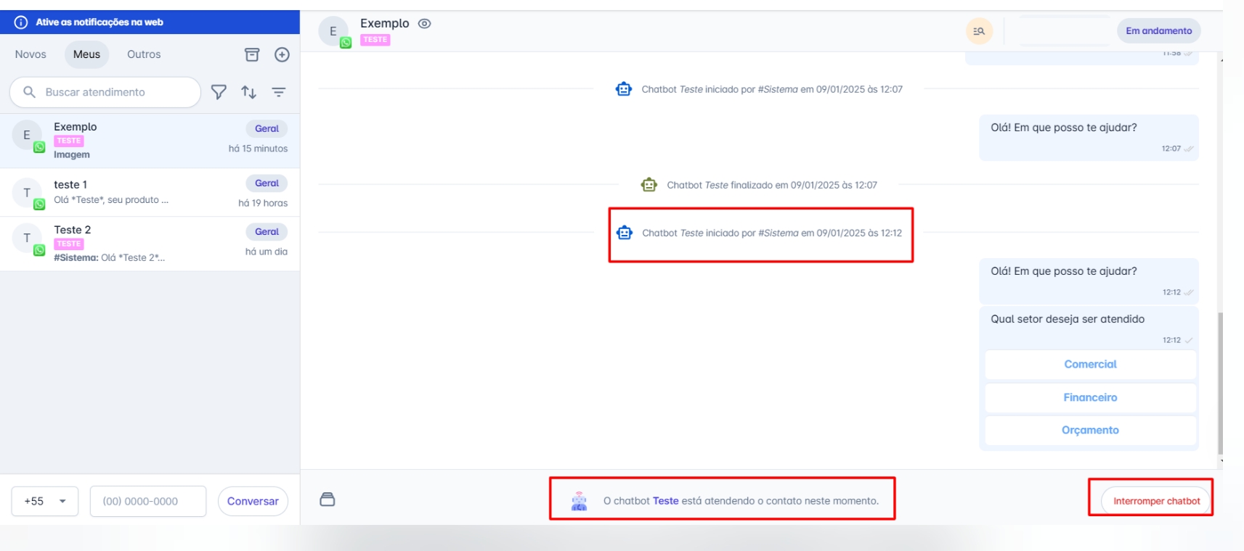Viewport: 1244px width, 551px height.
Task: Open the Em andamento status dropdown
Action: tap(1158, 31)
